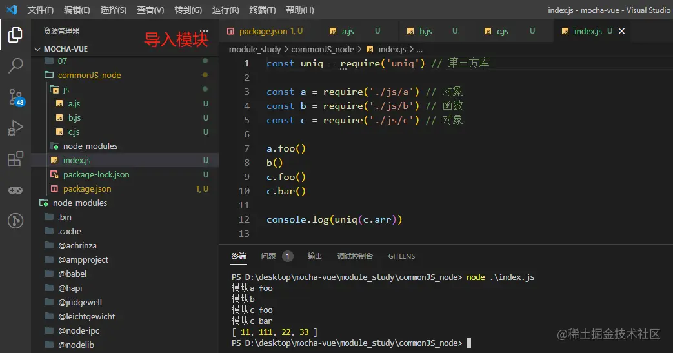Open Source Control view with 48 badge
The image size is (673, 353).
pyautogui.click(x=16, y=97)
